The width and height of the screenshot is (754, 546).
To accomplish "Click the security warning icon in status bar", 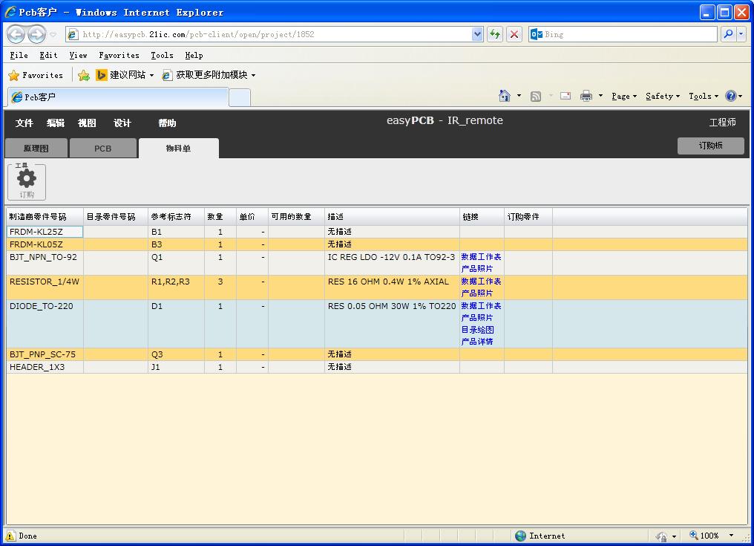I will 10,536.
